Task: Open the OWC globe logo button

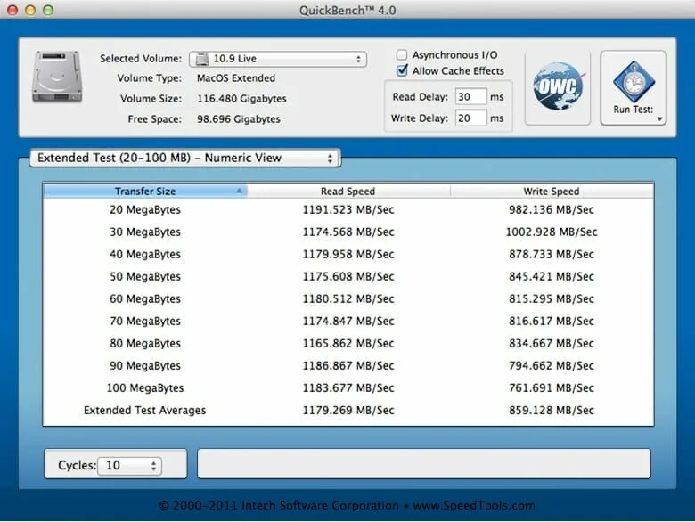Action: click(558, 87)
